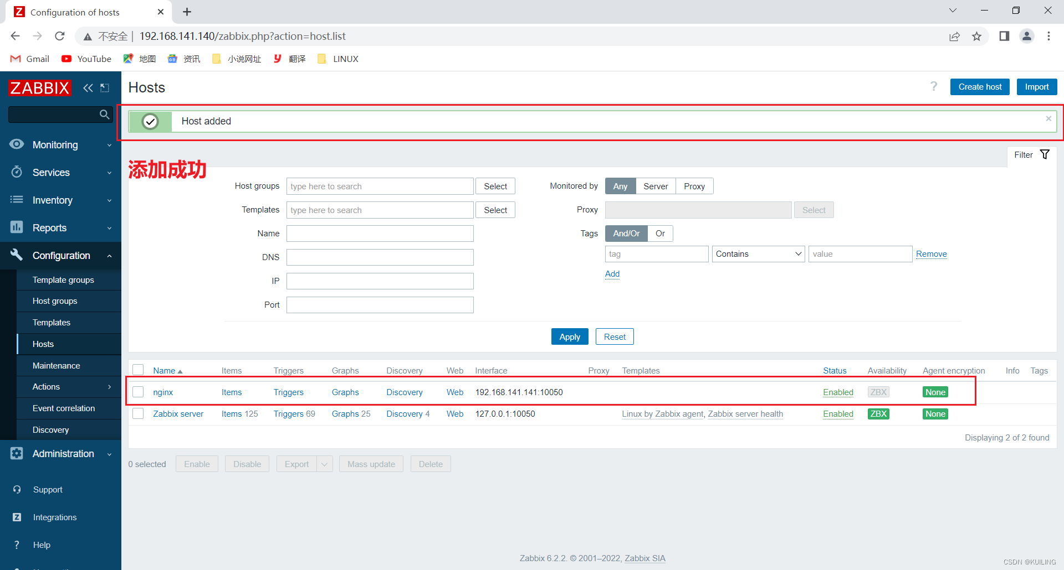The image size is (1064, 570).
Task: Apply the host filter
Action: coord(570,336)
